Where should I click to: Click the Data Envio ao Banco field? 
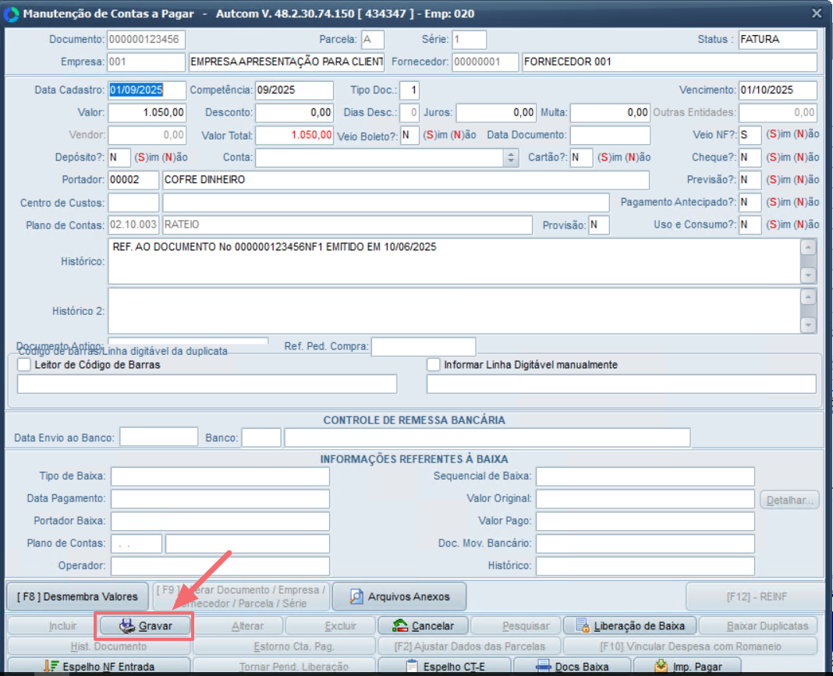click(159, 437)
